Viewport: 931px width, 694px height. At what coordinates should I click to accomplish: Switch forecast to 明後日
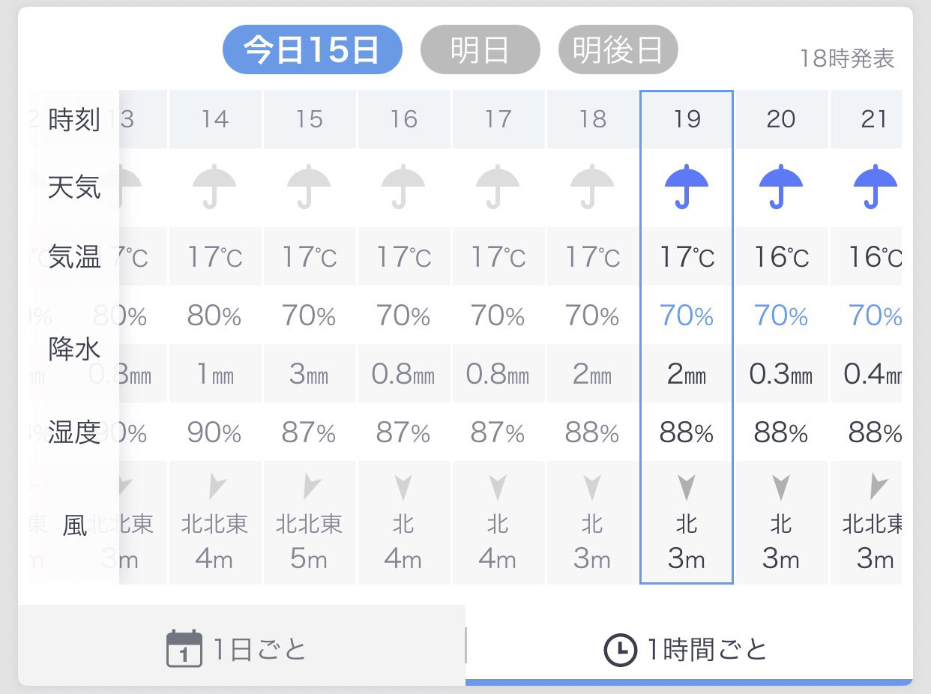point(618,50)
